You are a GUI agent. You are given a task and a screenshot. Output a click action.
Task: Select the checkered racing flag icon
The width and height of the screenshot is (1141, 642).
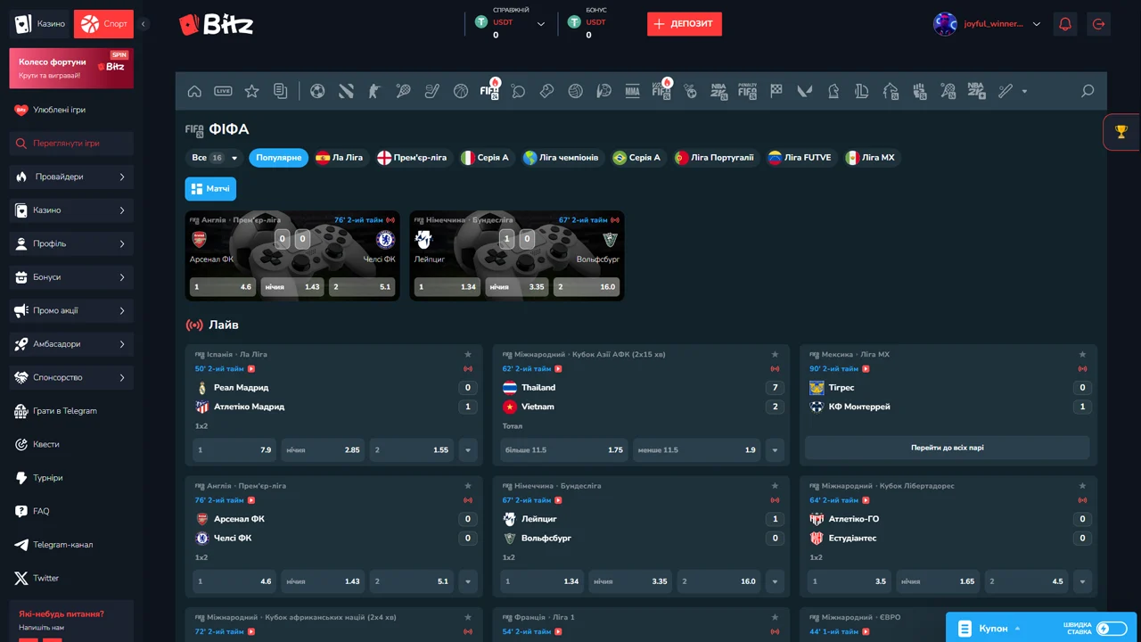776,91
